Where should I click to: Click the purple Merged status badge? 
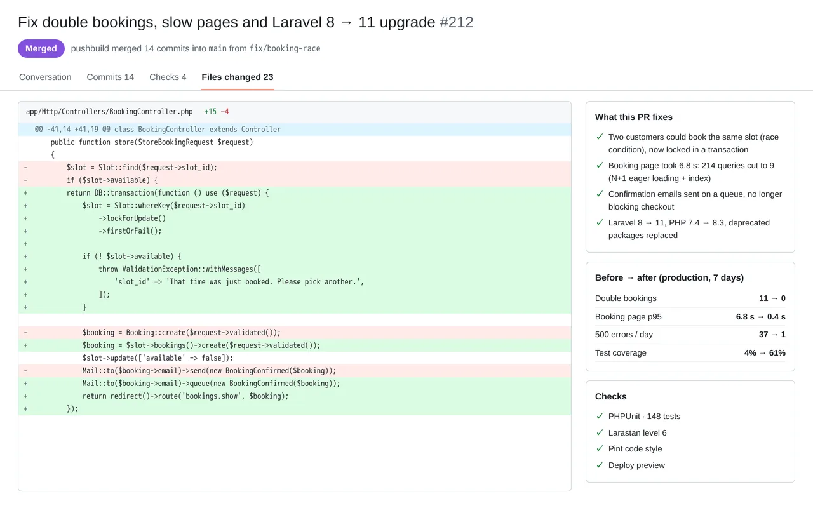[x=41, y=48]
